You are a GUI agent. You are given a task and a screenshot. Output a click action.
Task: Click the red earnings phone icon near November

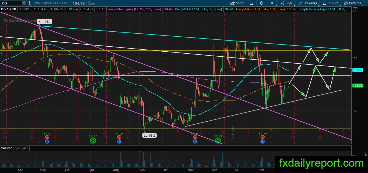click(x=195, y=137)
